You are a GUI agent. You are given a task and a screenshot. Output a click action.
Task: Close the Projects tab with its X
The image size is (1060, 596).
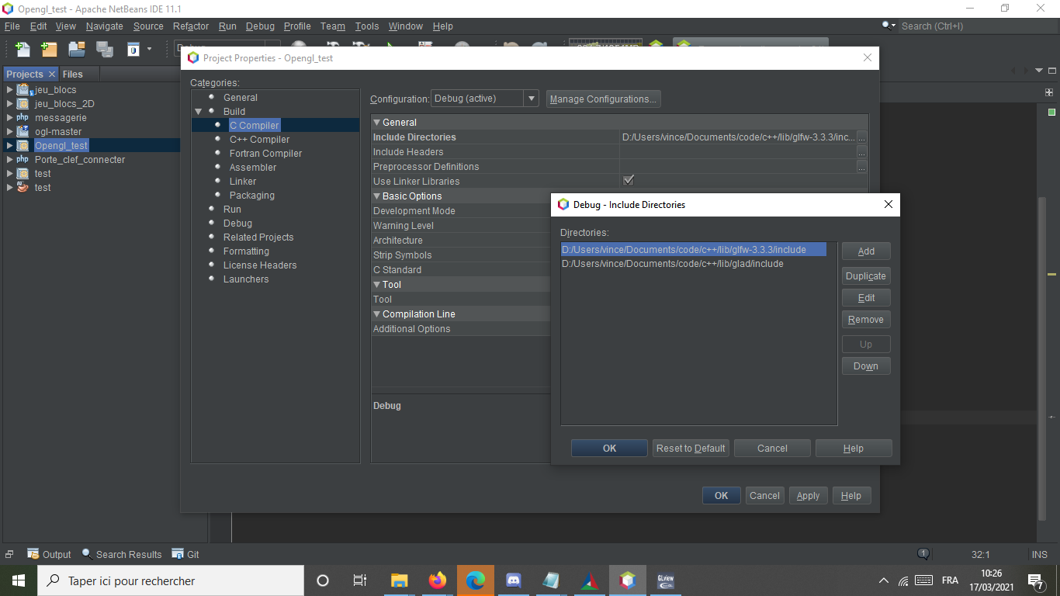pos(52,74)
